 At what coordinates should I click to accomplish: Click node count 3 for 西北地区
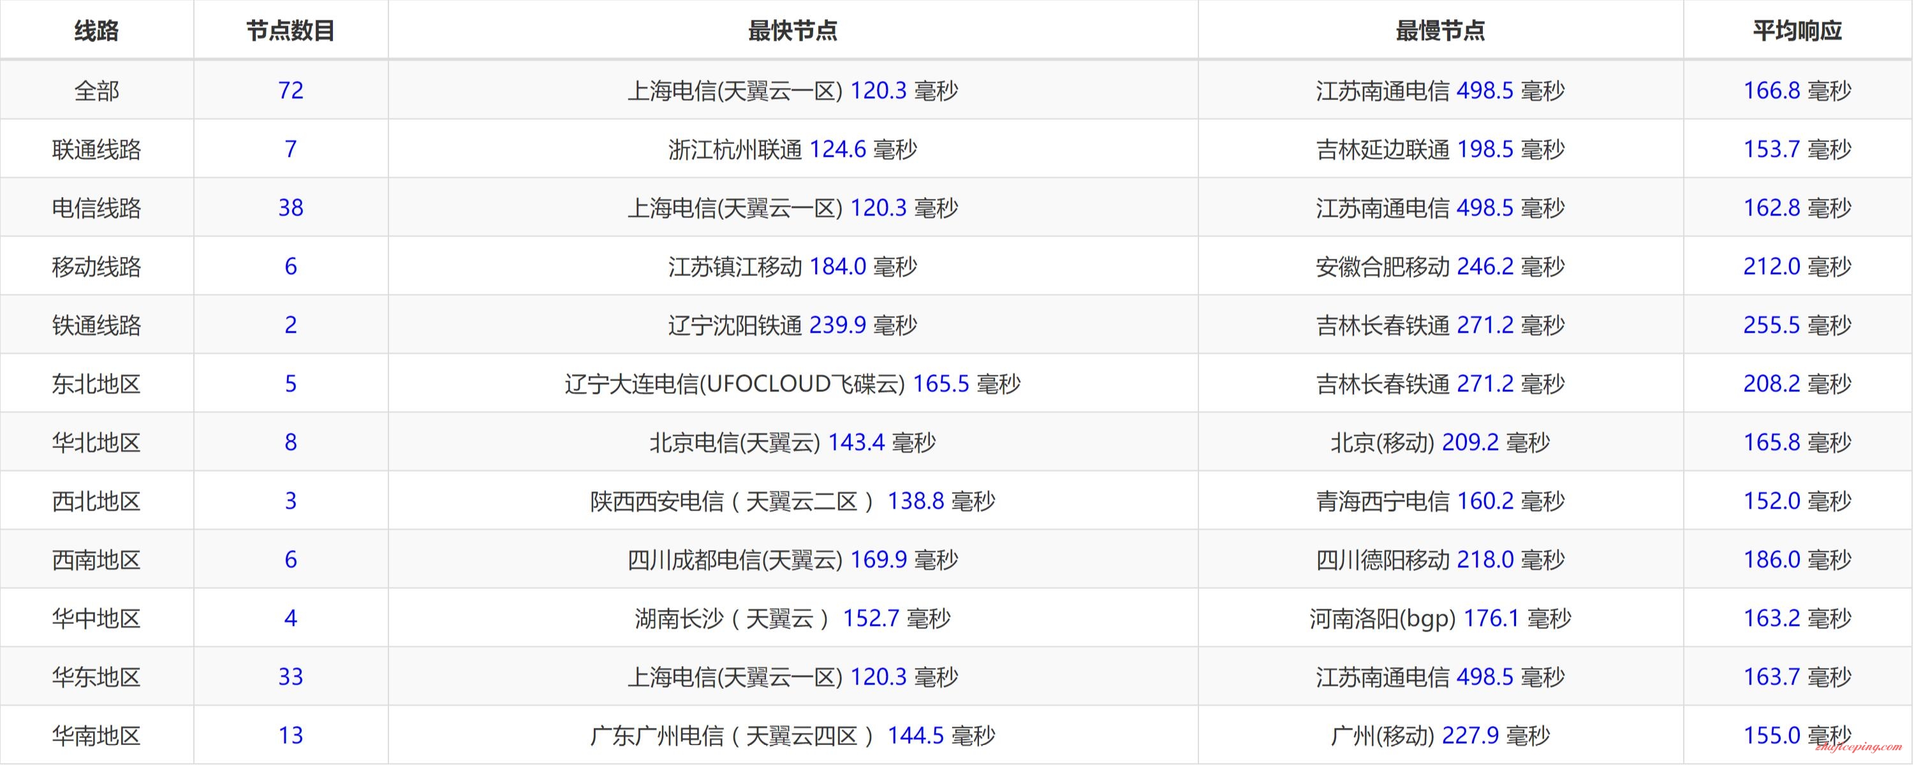[x=291, y=502]
